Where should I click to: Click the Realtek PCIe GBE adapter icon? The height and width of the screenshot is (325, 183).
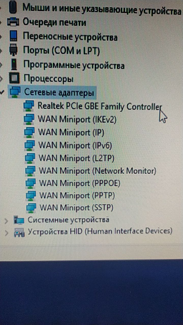click(29, 106)
